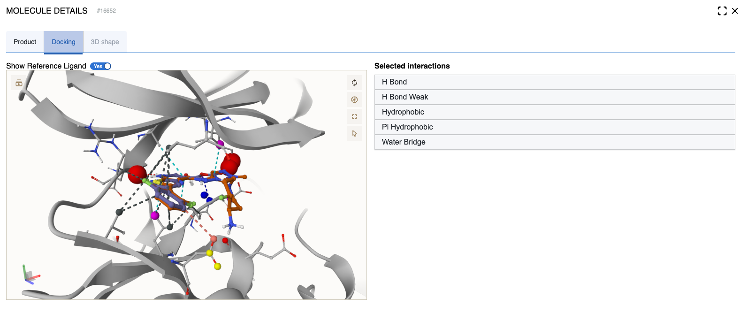Image resolution: width=740 pixels, height=313 pixels.
Task: Expand the Hydrophobic interaction row
Action: [x=554, y=112]
